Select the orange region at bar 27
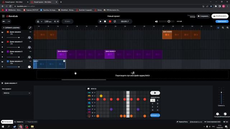 [x=167, y=35]
